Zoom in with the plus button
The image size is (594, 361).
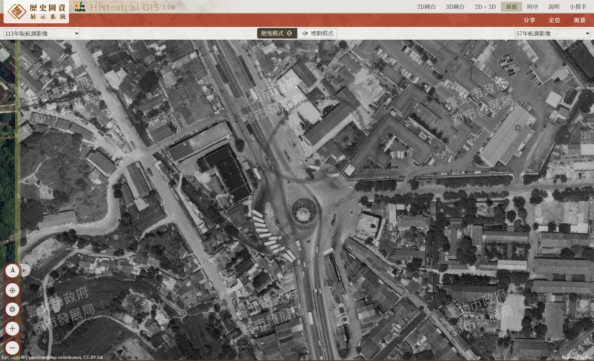point(12,328)
